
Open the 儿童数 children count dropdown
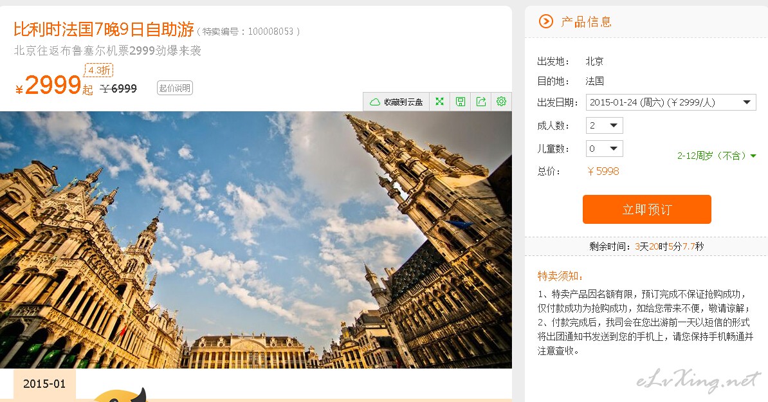pos(605,149)
